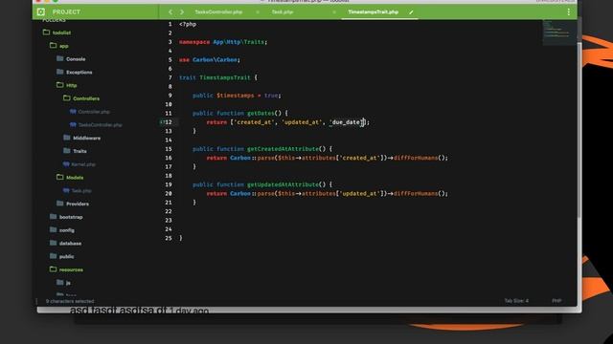613x344 pixels.
Task: Change the PHP syntax in status bar
Action: click(x=556, y=301)
